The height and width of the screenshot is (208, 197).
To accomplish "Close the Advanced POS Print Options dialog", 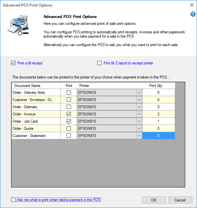I will click(x=191, y=5).
